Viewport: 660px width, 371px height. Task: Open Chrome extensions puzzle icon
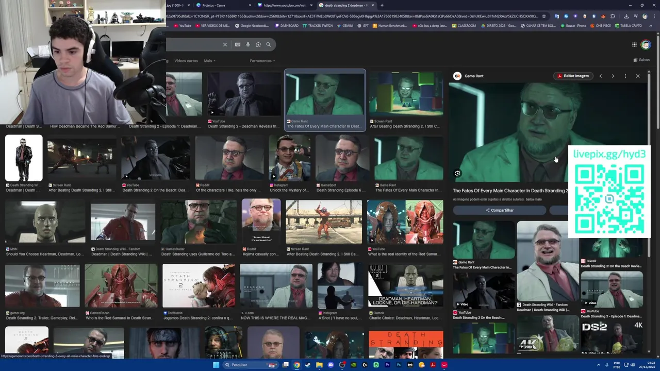pyautogui.click(x=613, y=16)
